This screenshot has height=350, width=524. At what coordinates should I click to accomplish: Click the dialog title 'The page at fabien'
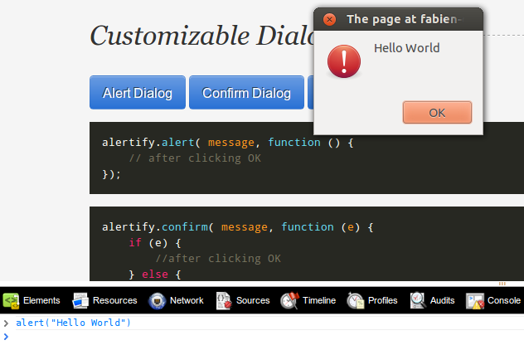tap(402, 19)
